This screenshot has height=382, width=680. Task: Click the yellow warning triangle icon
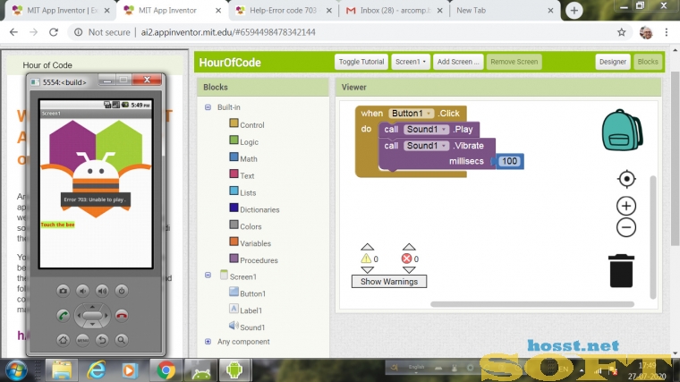(366, 259)
